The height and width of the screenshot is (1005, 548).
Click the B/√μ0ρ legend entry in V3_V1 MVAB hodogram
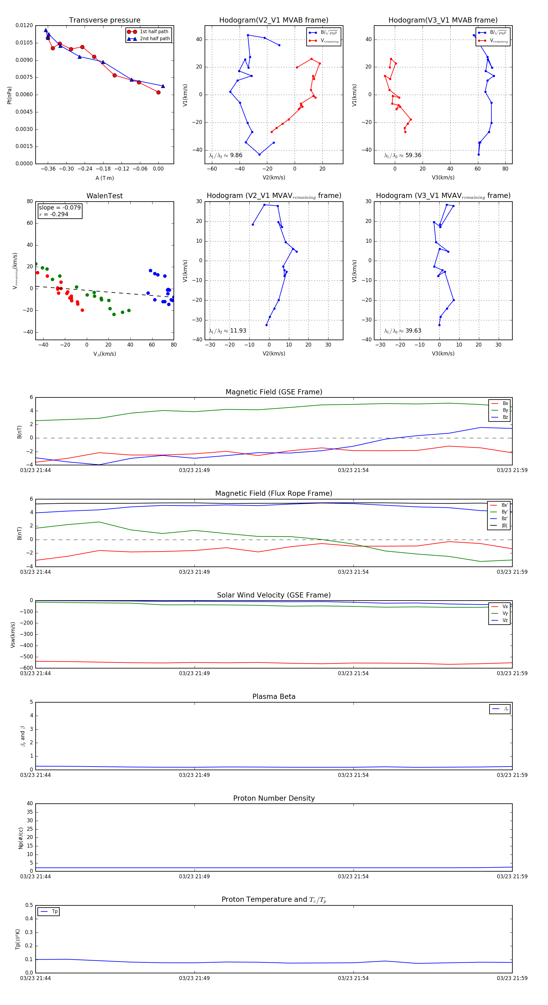tap(493, 33)
